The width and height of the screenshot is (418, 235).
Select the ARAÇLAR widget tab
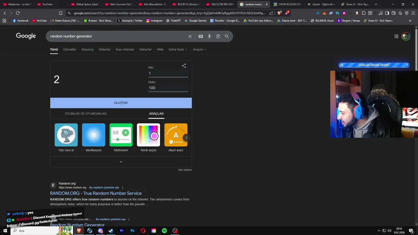[x=156, y=114]
